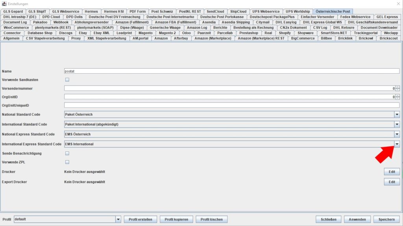Viewport: 403px width, 226px height.
Task: Click the Name input field containing postat
Action: point(232,71)
